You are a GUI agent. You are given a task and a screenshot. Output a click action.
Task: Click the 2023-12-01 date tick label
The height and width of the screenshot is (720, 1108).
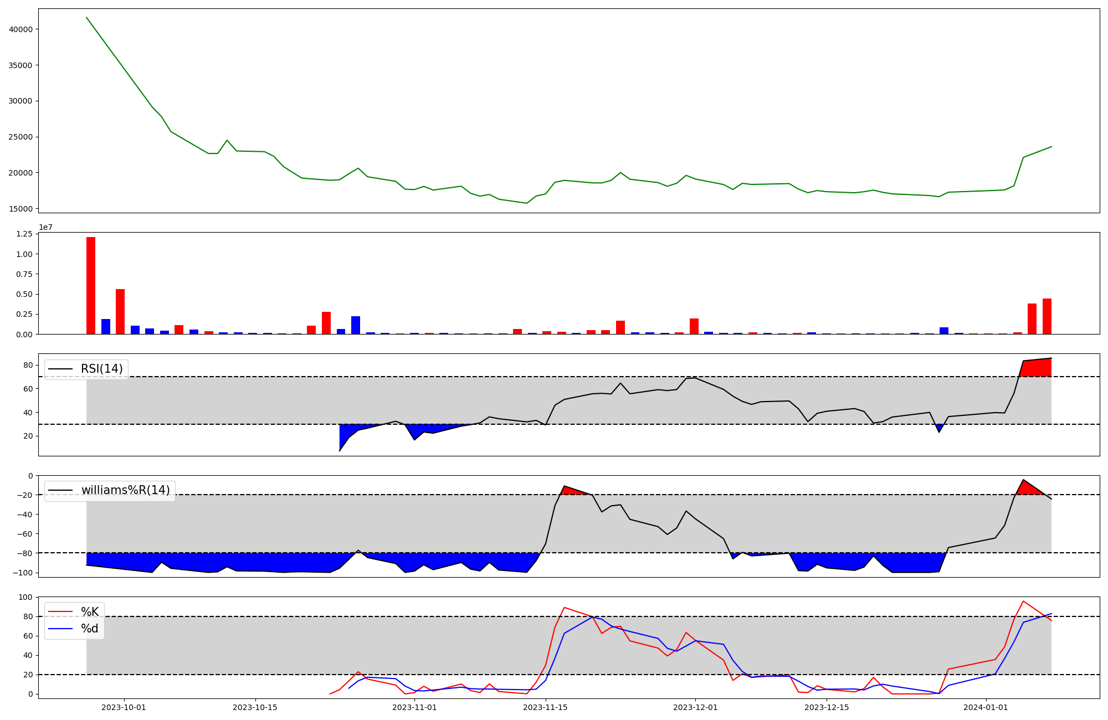pyautogui.click(x=695, y=707)
